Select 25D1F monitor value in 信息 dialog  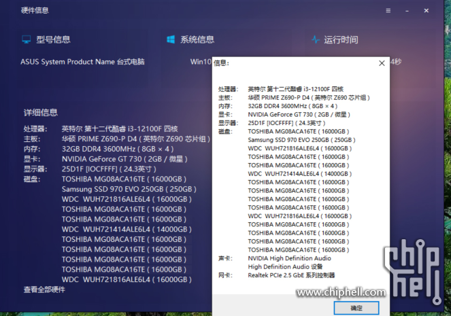point(287,123)
